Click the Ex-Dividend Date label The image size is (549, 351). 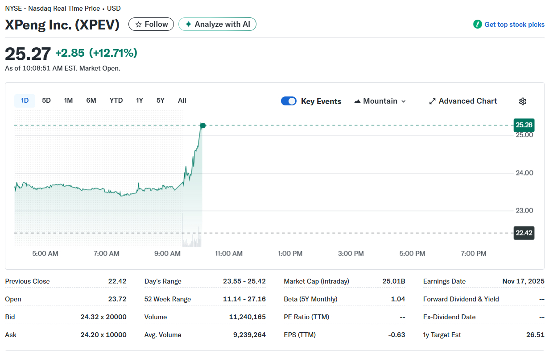click(450, 317)
